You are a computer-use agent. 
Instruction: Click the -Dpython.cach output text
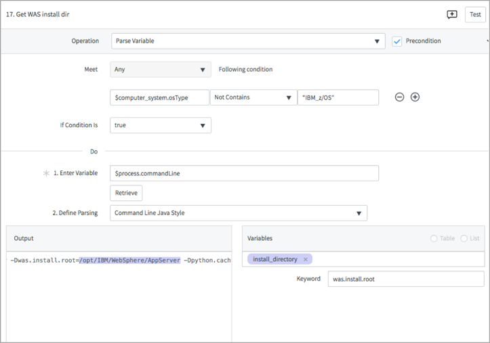point(207,260)
